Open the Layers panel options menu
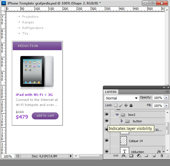Screen dimensions: 170x166 (167, 92)
